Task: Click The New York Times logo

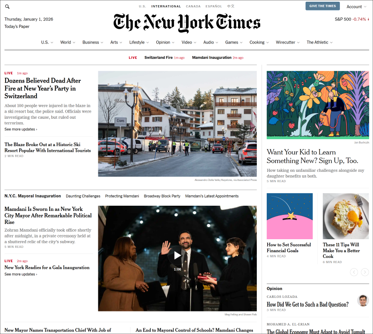Action: click(187, 23)
